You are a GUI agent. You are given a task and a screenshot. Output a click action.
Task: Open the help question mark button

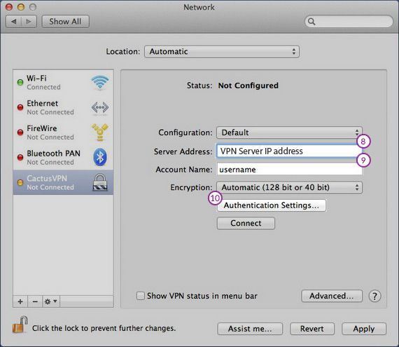click(374, 296)
